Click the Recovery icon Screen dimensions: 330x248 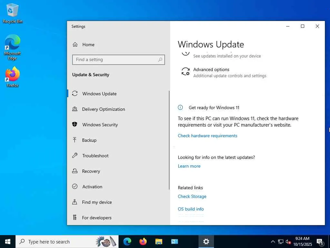75,171
